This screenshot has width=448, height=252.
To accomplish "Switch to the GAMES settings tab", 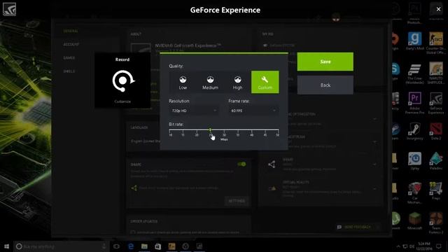I will click(69, 57).
